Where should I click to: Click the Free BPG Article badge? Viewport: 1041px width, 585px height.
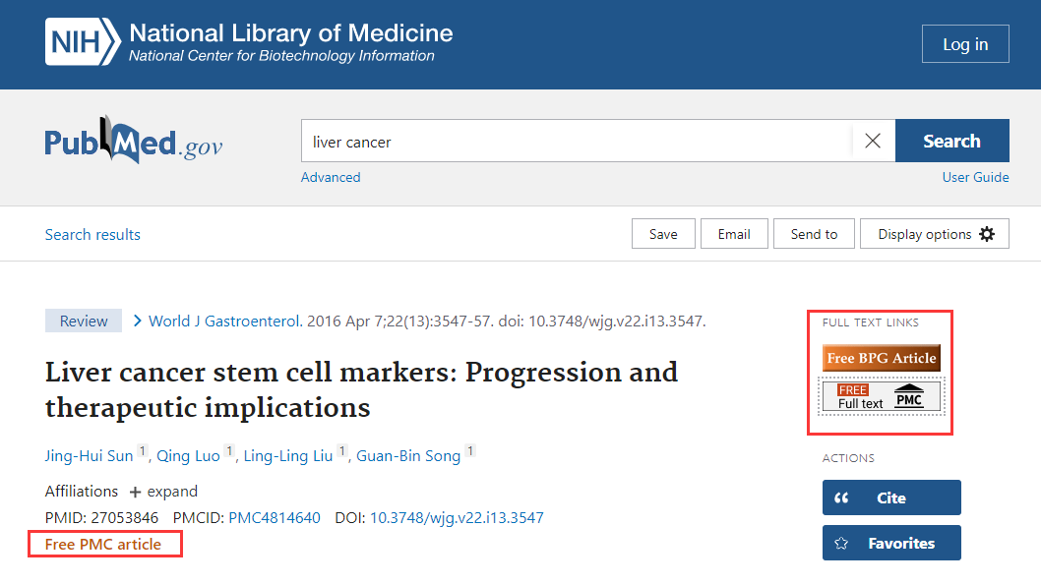881,358
